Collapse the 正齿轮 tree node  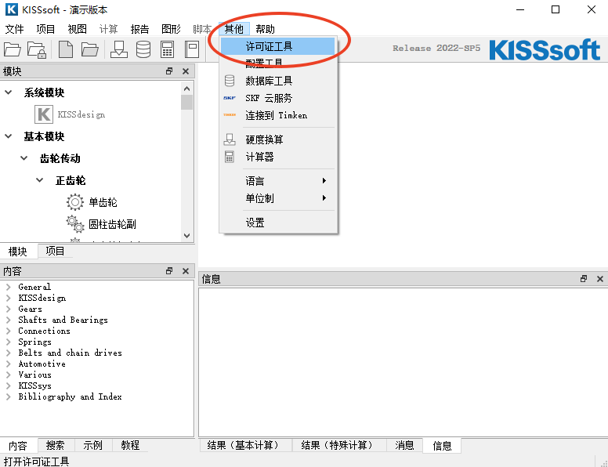[x=39, y=180]
